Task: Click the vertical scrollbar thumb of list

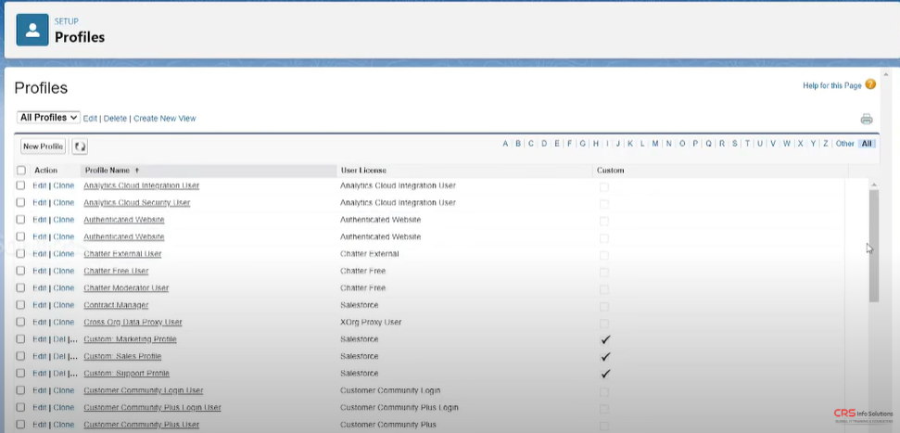Action: point(873,246)
